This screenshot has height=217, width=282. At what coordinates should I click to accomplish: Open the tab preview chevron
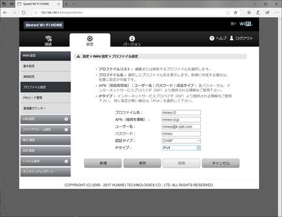click(x=73, y=4)
